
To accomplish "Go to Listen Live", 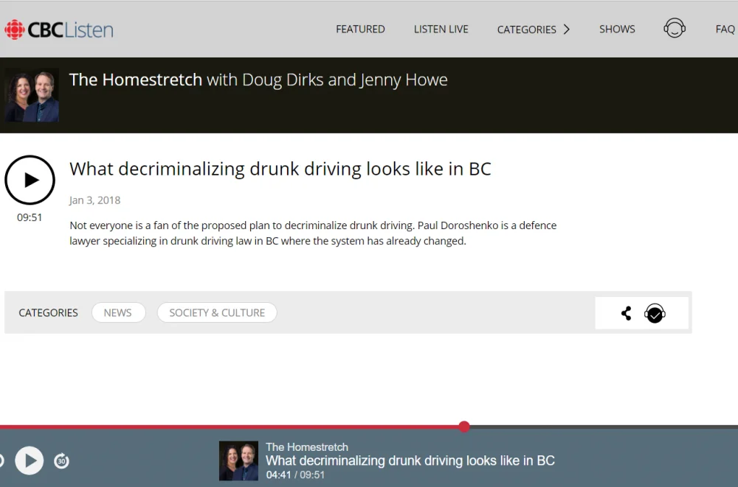I will 441,29.
